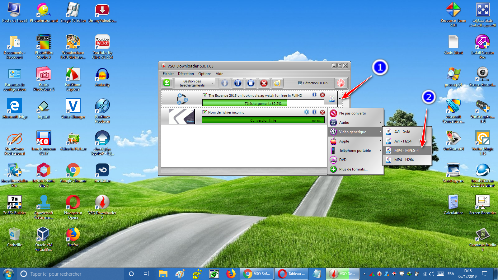
Task: Open the Snagit 10 Editor desktop icon
Action: (73, 12)
